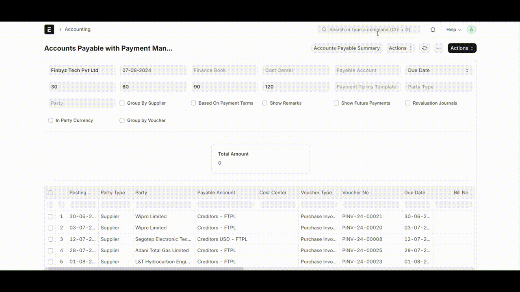This screenshot has width=520, height=292.
Task: Enable Show Future Payments
Action: (336, 103)
